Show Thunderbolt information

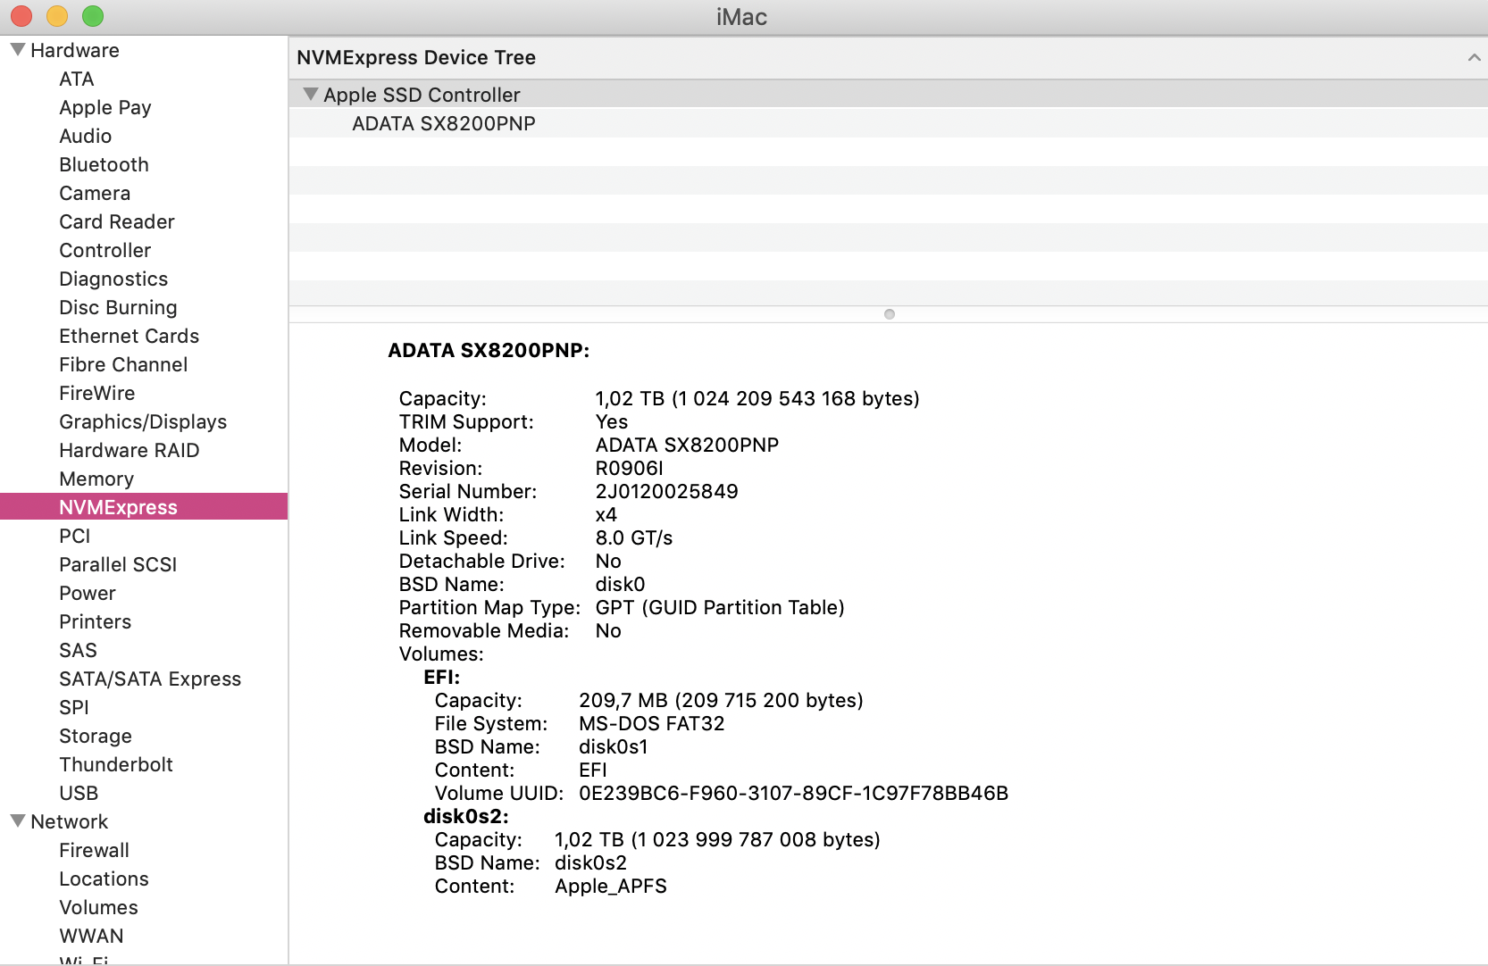click(x=116, y=764)
